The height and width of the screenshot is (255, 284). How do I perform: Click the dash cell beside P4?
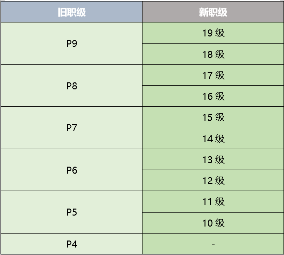coord(213,244)
